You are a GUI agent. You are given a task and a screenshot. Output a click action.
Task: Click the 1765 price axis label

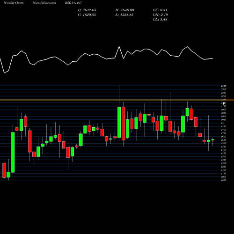tap(224, 130)
